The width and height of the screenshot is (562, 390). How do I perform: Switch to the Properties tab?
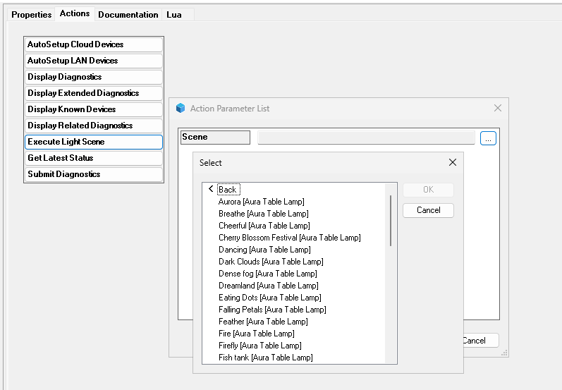(31, 14)
